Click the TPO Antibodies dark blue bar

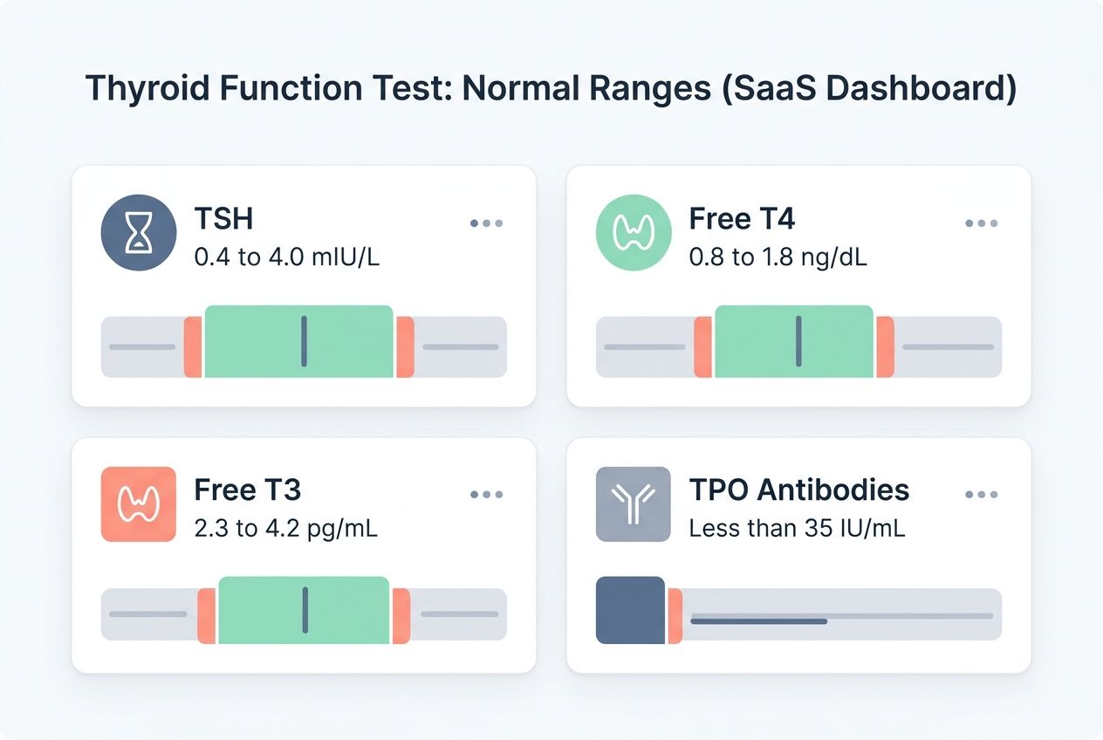pos(630,610)
